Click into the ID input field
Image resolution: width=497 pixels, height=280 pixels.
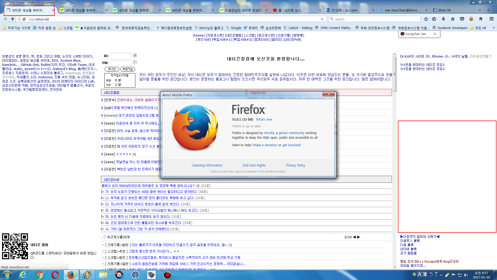[120, 56]
